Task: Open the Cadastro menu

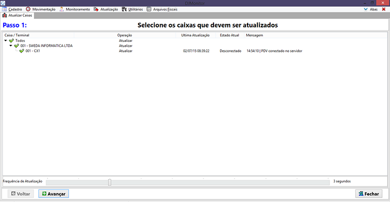Action: pyautogui.click(x=15, y=9)
